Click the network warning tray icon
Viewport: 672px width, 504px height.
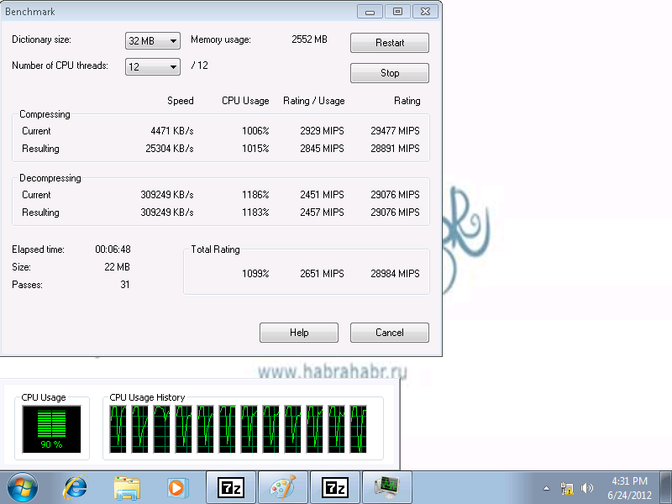[567, 488]
